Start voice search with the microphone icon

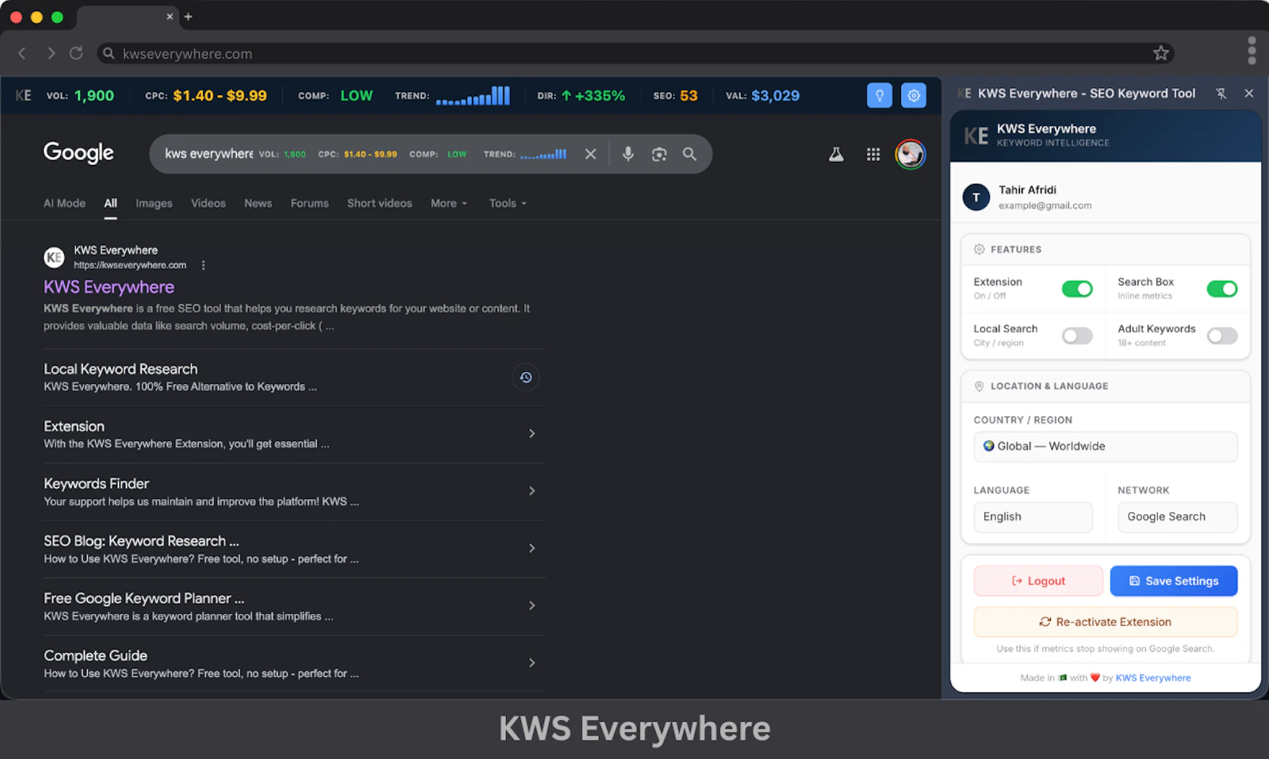[x=628, y=154]
